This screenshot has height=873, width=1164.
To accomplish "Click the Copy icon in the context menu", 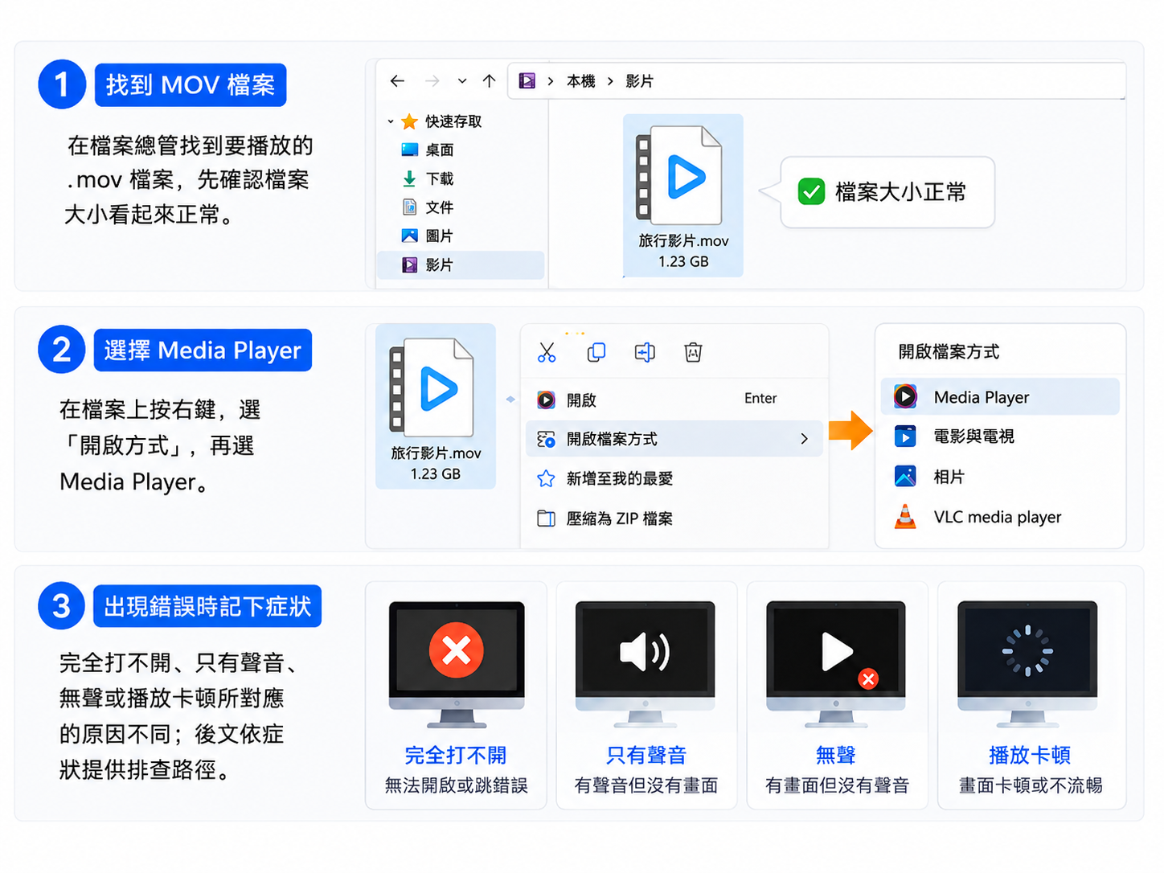I will tap(596, 352).
